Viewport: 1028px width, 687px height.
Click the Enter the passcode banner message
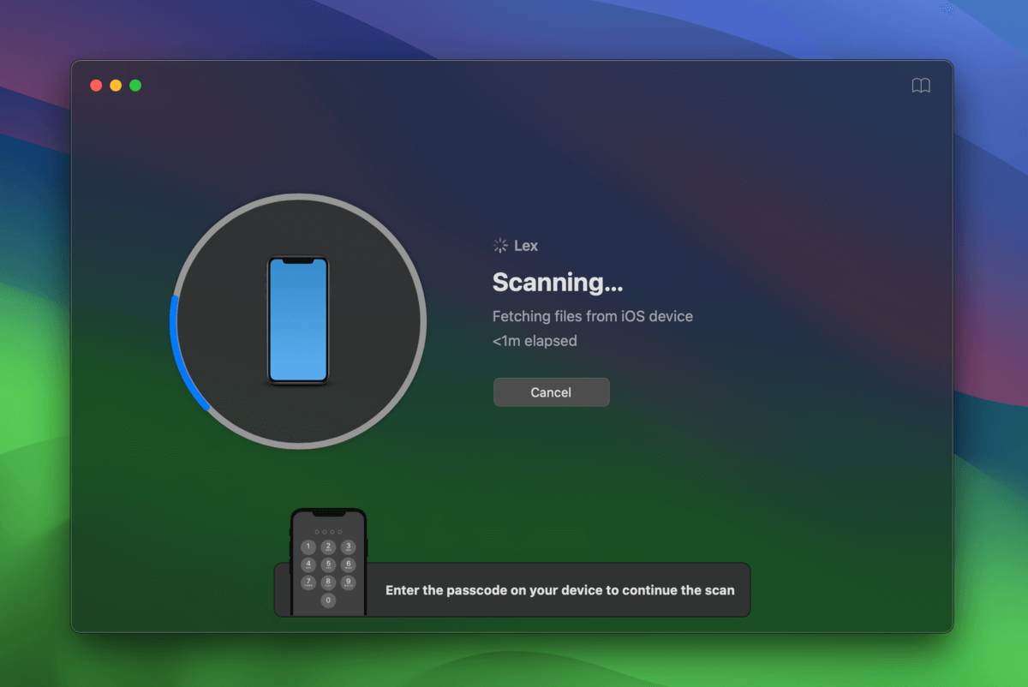pos(559,590)
